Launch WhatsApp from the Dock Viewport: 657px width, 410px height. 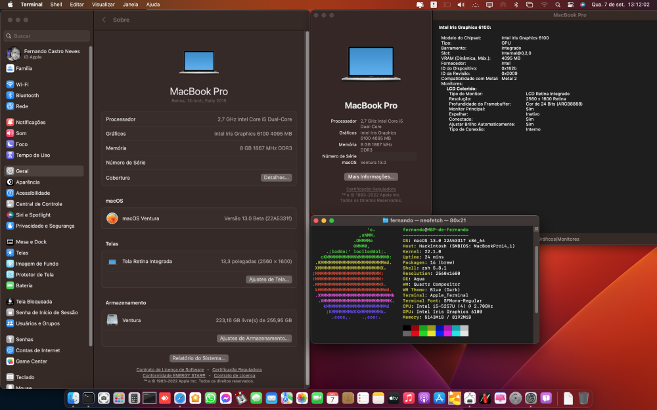coord(210,398)
